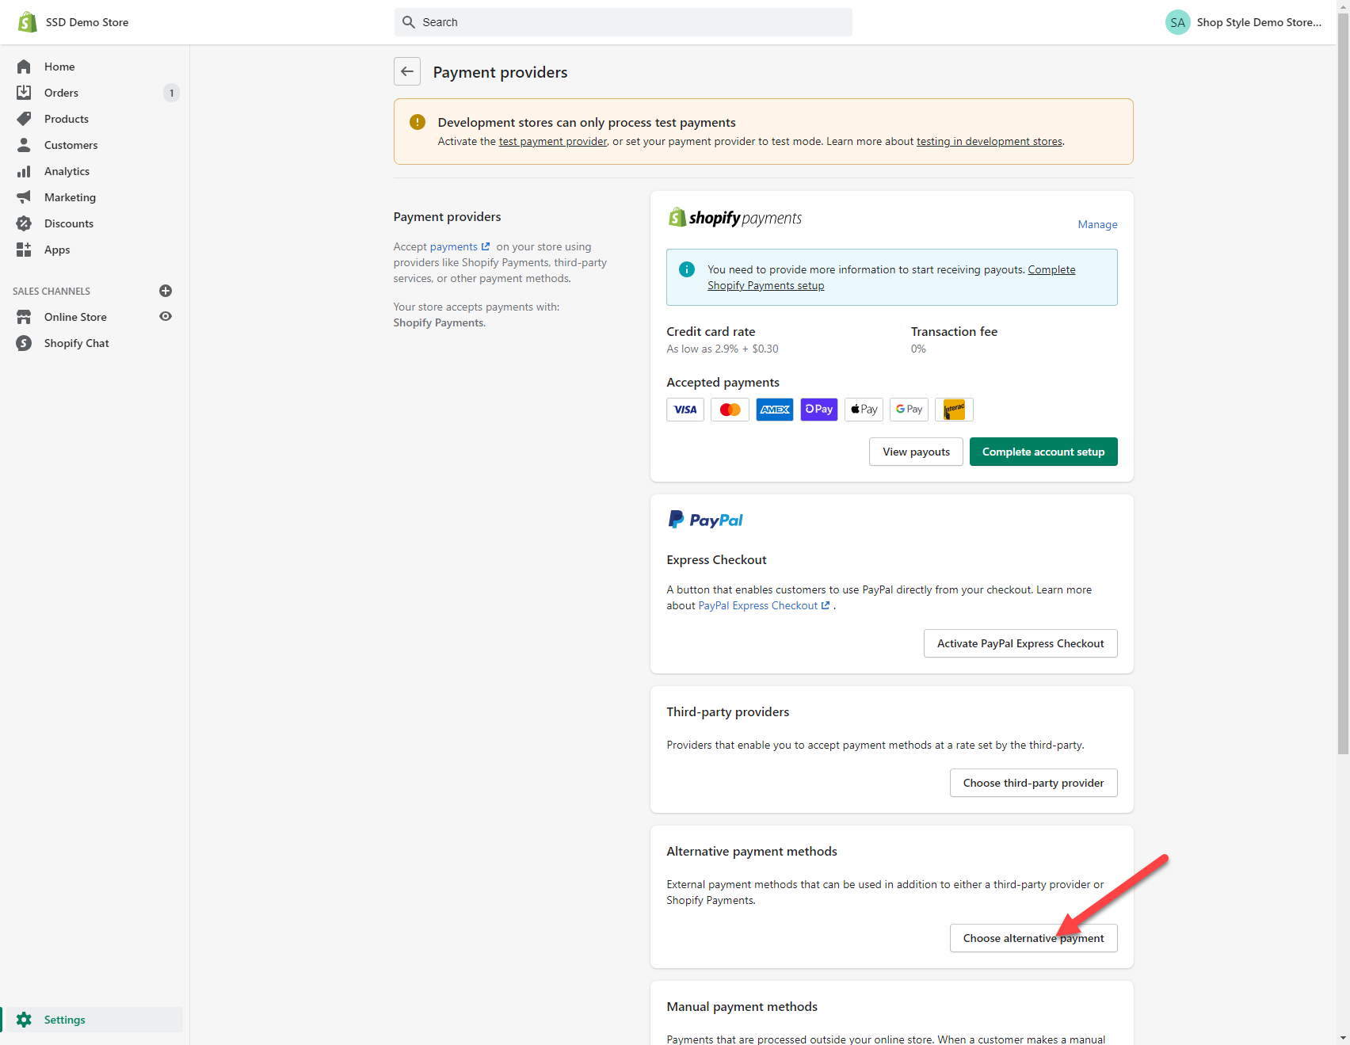Screen dimensions: 1350x1045
Task: Click the Orders inbox icon
Action: 24,93
